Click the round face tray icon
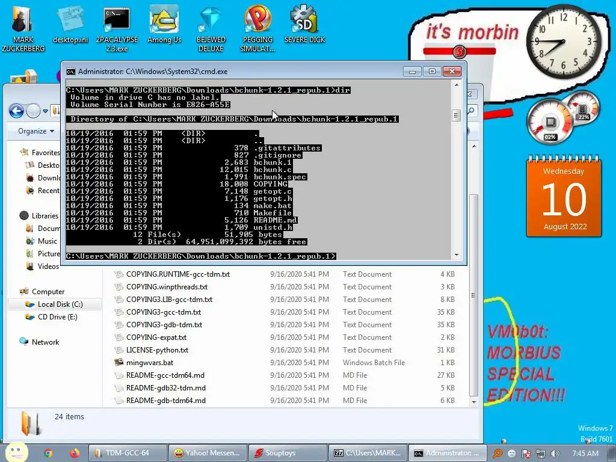The width and height of the screenshot is (616, 462). point(511,454)
